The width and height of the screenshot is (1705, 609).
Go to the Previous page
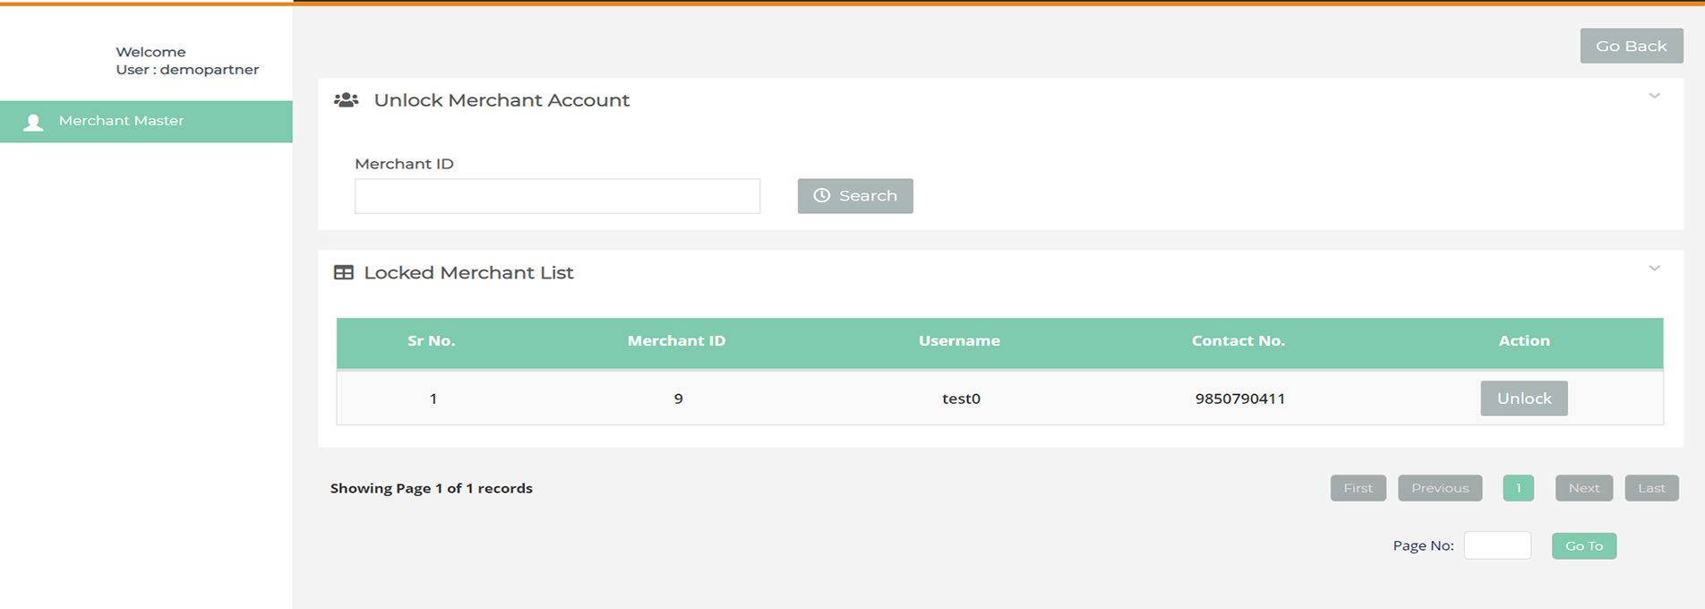click(x=1439, y=488)
